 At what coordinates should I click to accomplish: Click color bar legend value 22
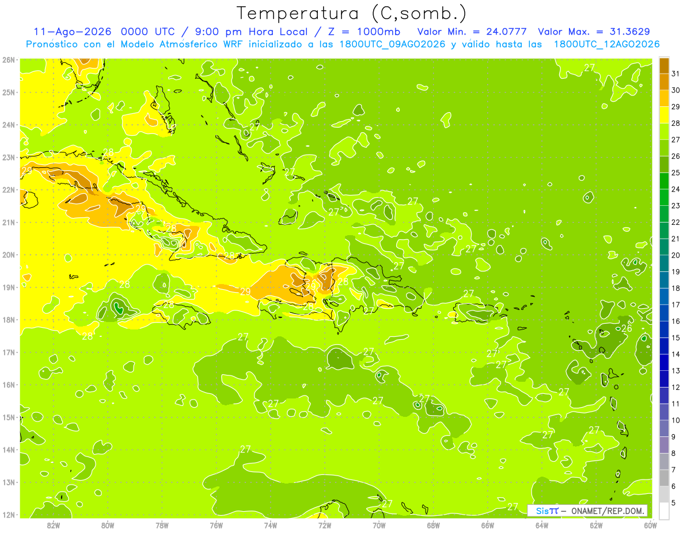[x=675, y=222]
